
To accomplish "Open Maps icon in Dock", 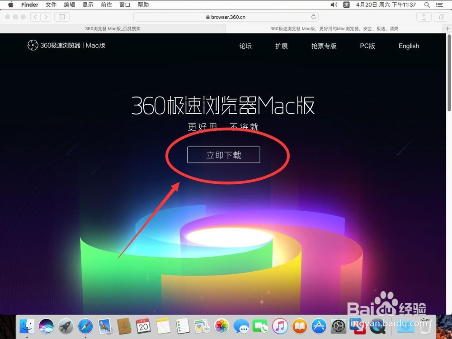I will [202, 326].
